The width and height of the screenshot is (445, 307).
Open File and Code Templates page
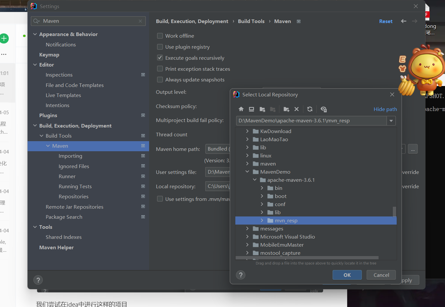point(75,85)
